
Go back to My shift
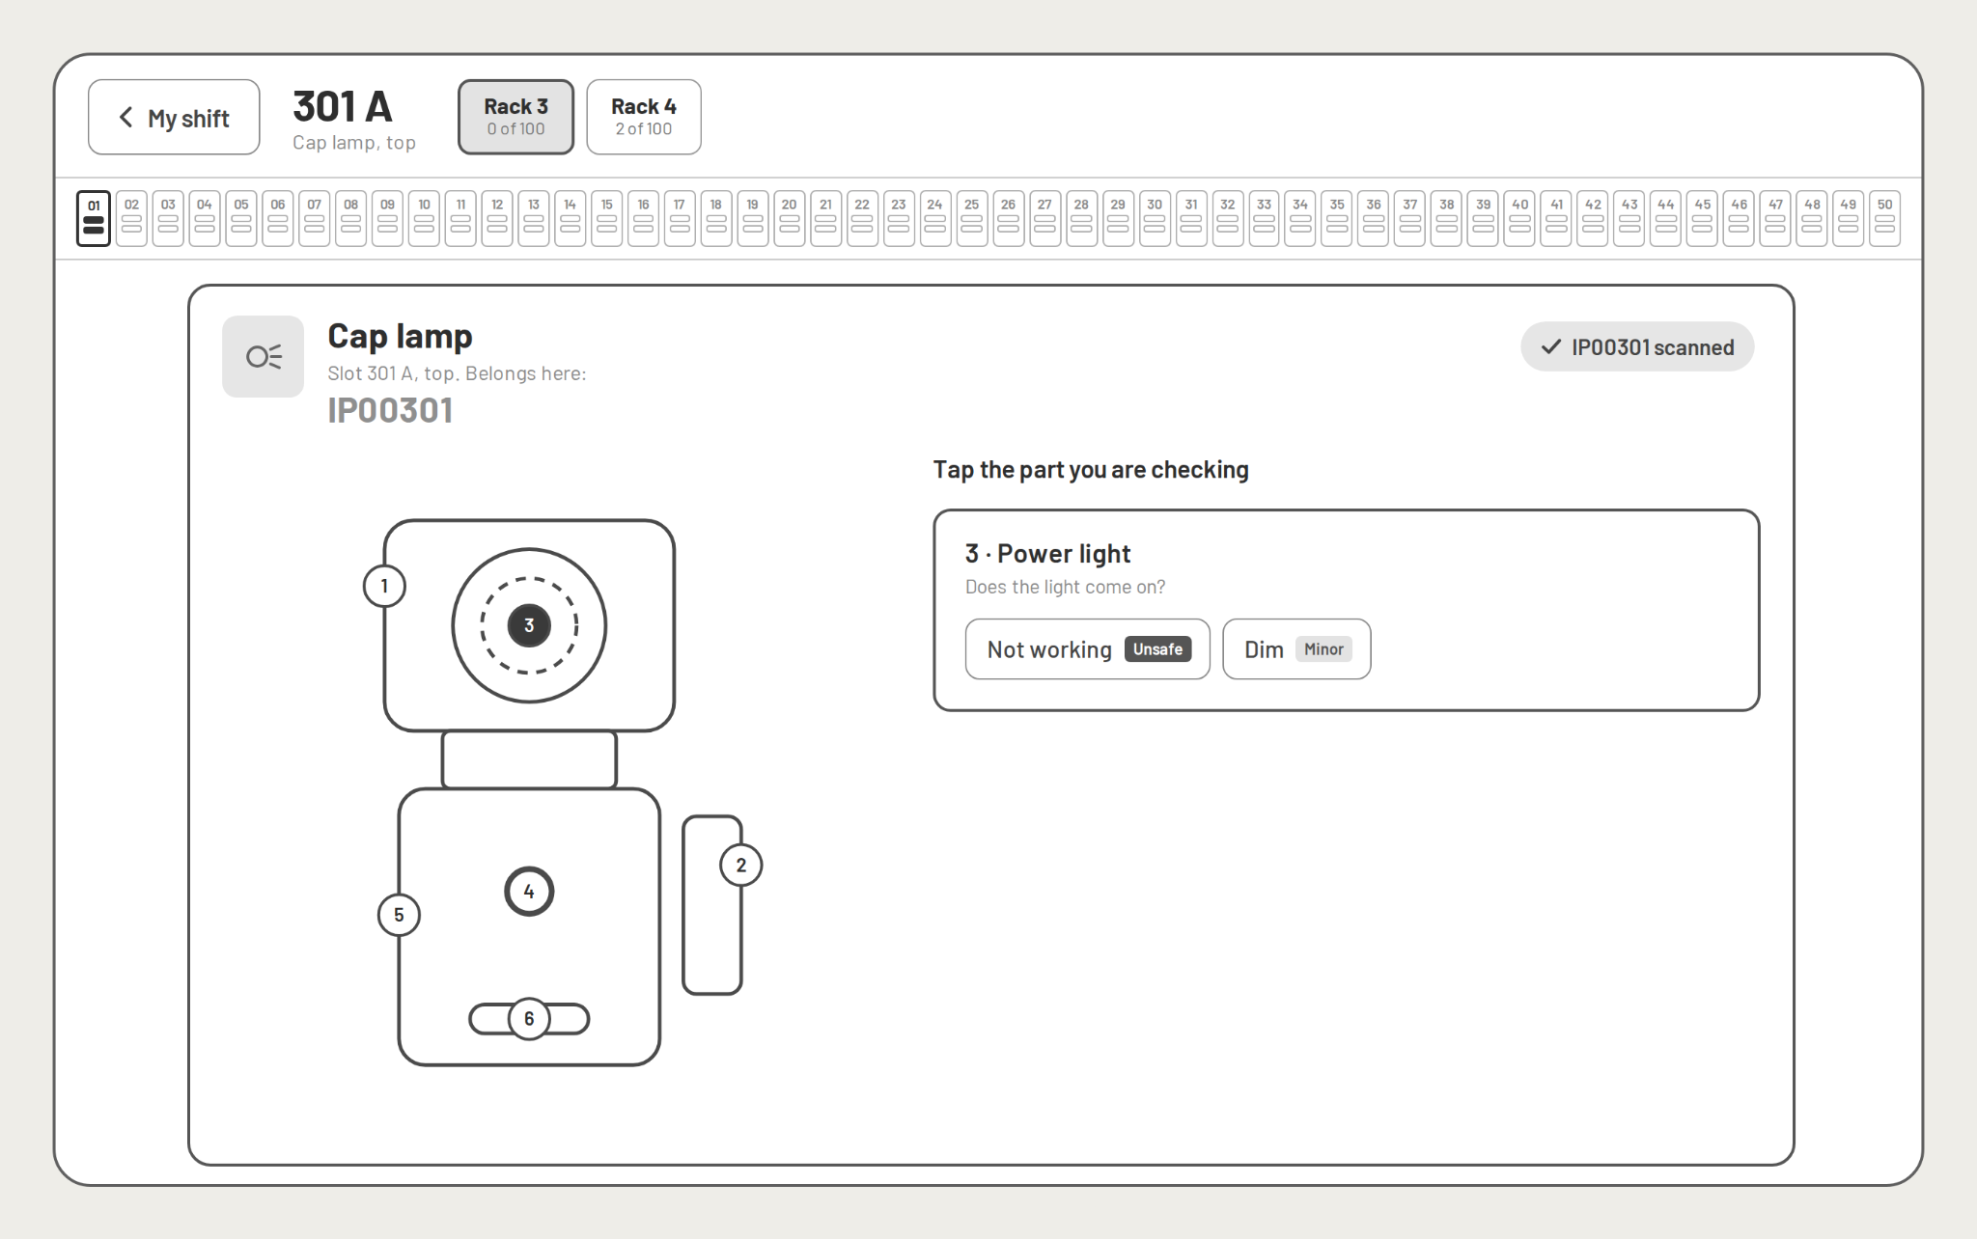[x=174, y=117]
